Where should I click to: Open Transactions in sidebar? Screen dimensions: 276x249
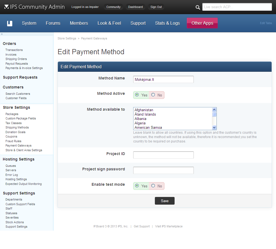(14, 50)
